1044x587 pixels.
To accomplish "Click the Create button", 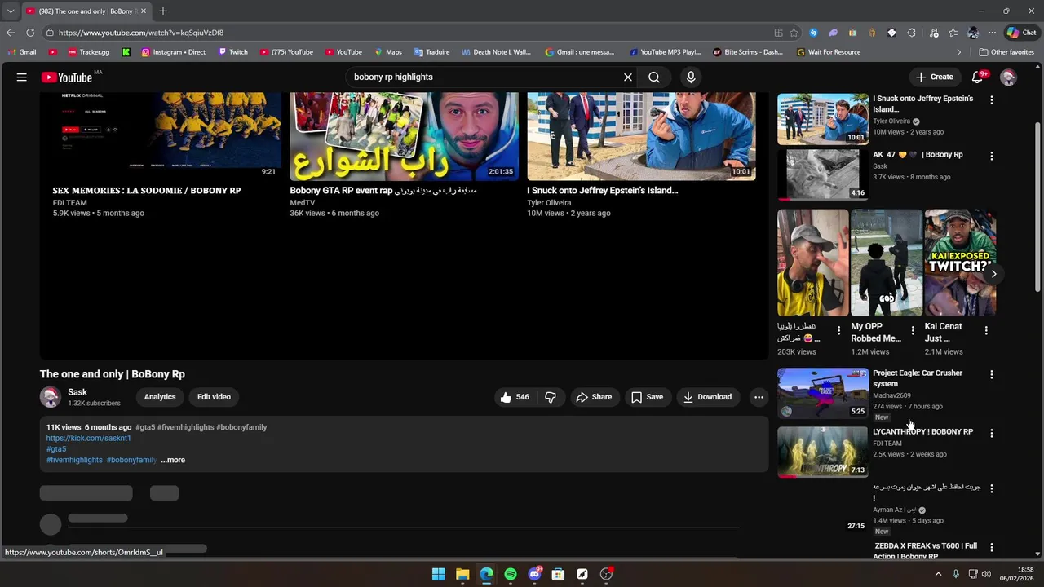I will [x=934, y=77].
